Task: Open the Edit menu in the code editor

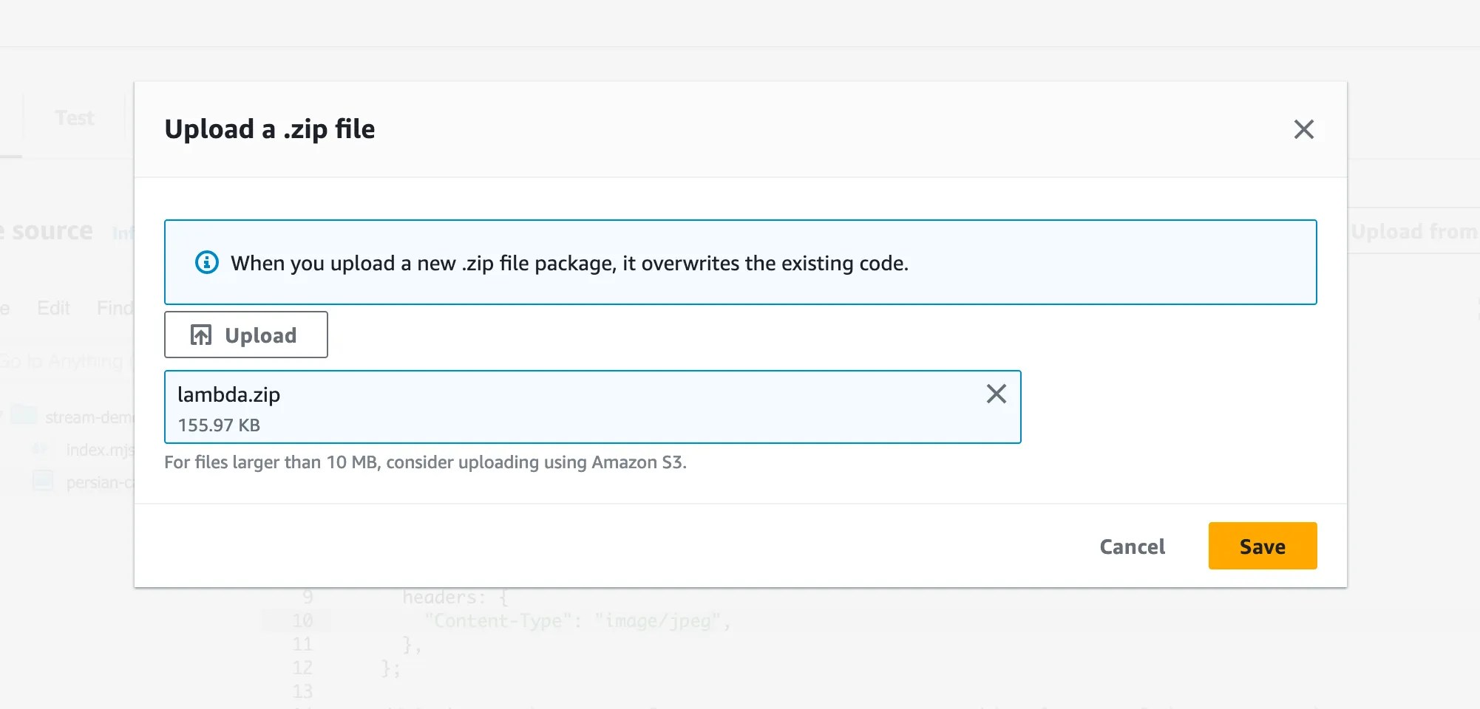Action: pyautogui.click(x=53, y=308)
